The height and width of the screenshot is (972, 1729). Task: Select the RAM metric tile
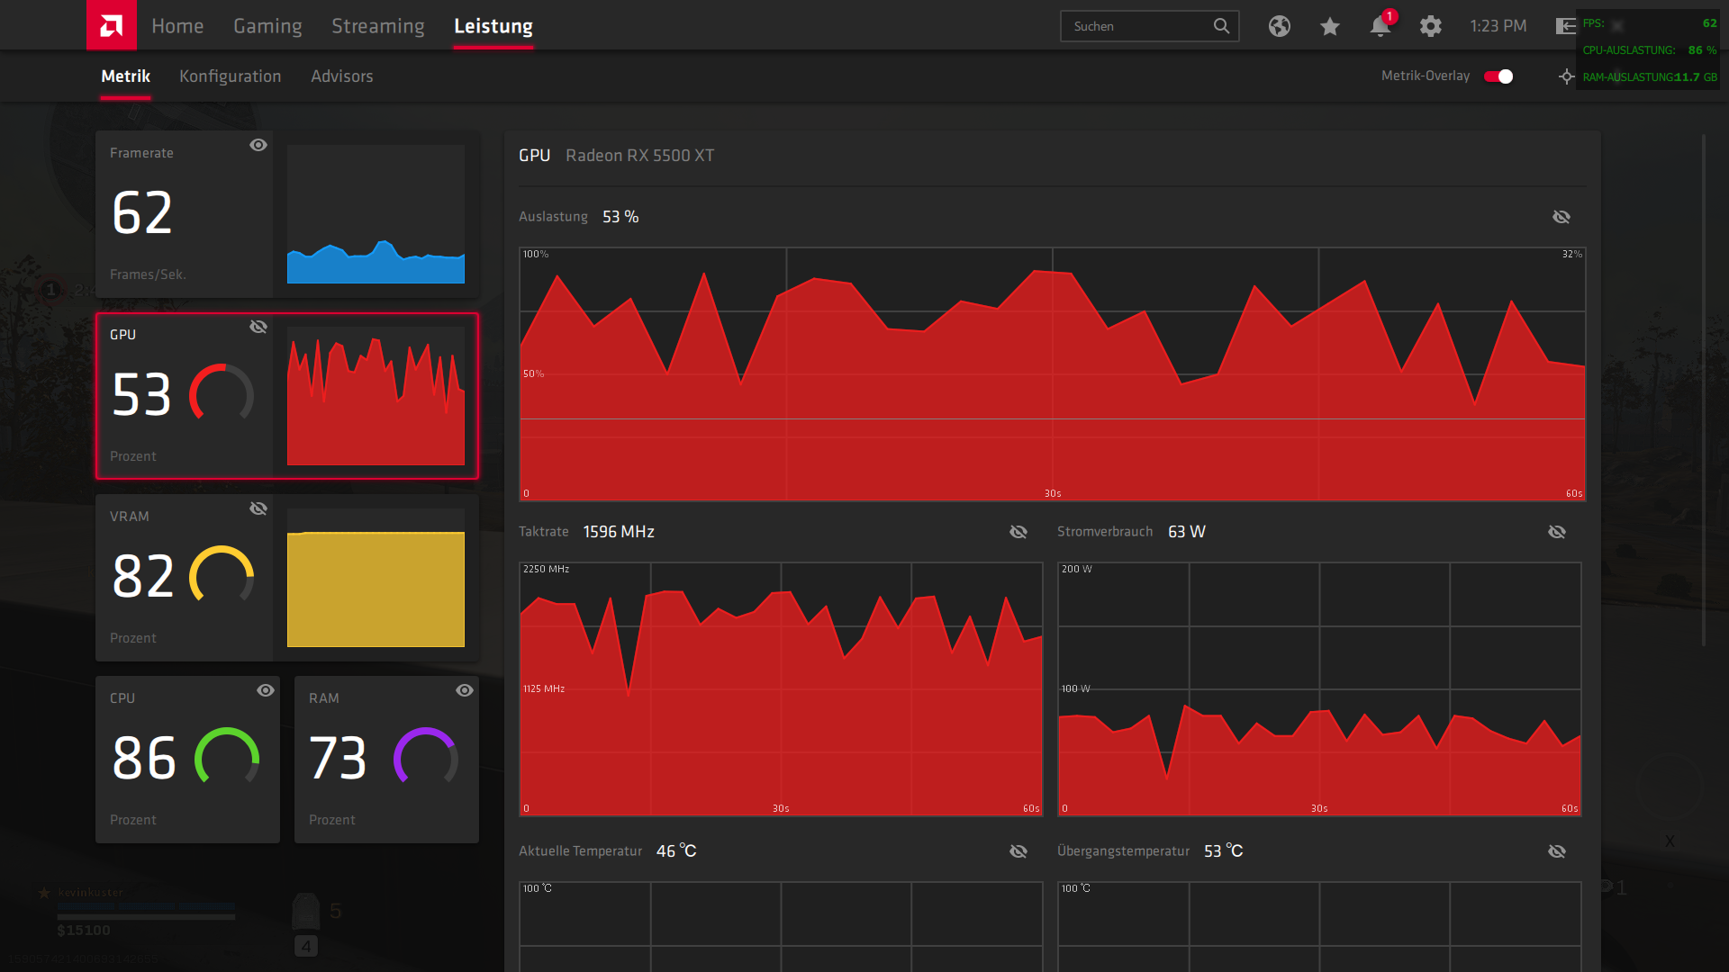click(386, 760)
